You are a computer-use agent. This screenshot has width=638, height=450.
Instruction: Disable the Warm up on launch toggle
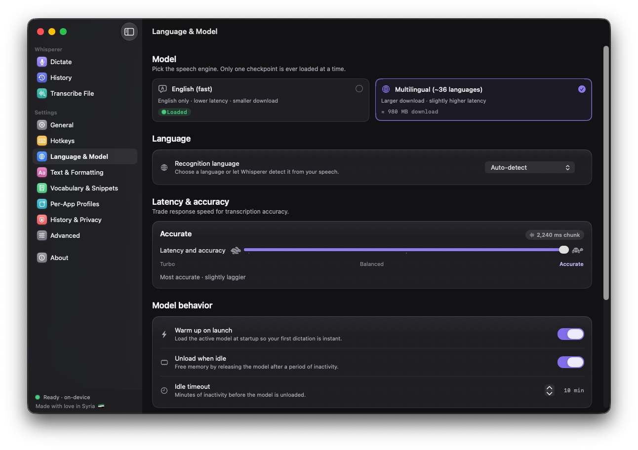[571, 334]
